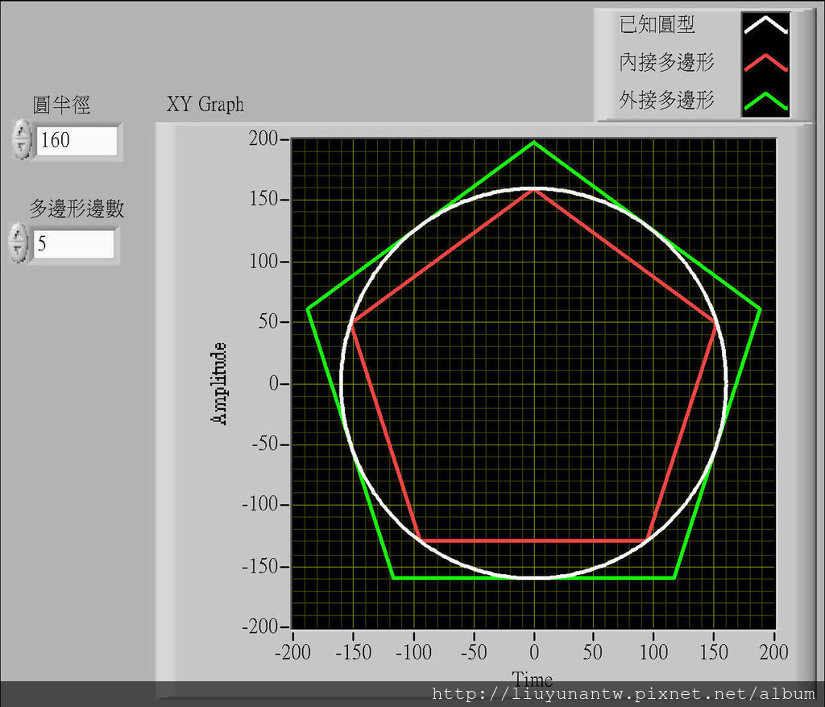Image resolution: width=825 pixels, height=707 pixels.
Task: Click the 圓半徑 field showing 160
Action: (x=76, y=140)
